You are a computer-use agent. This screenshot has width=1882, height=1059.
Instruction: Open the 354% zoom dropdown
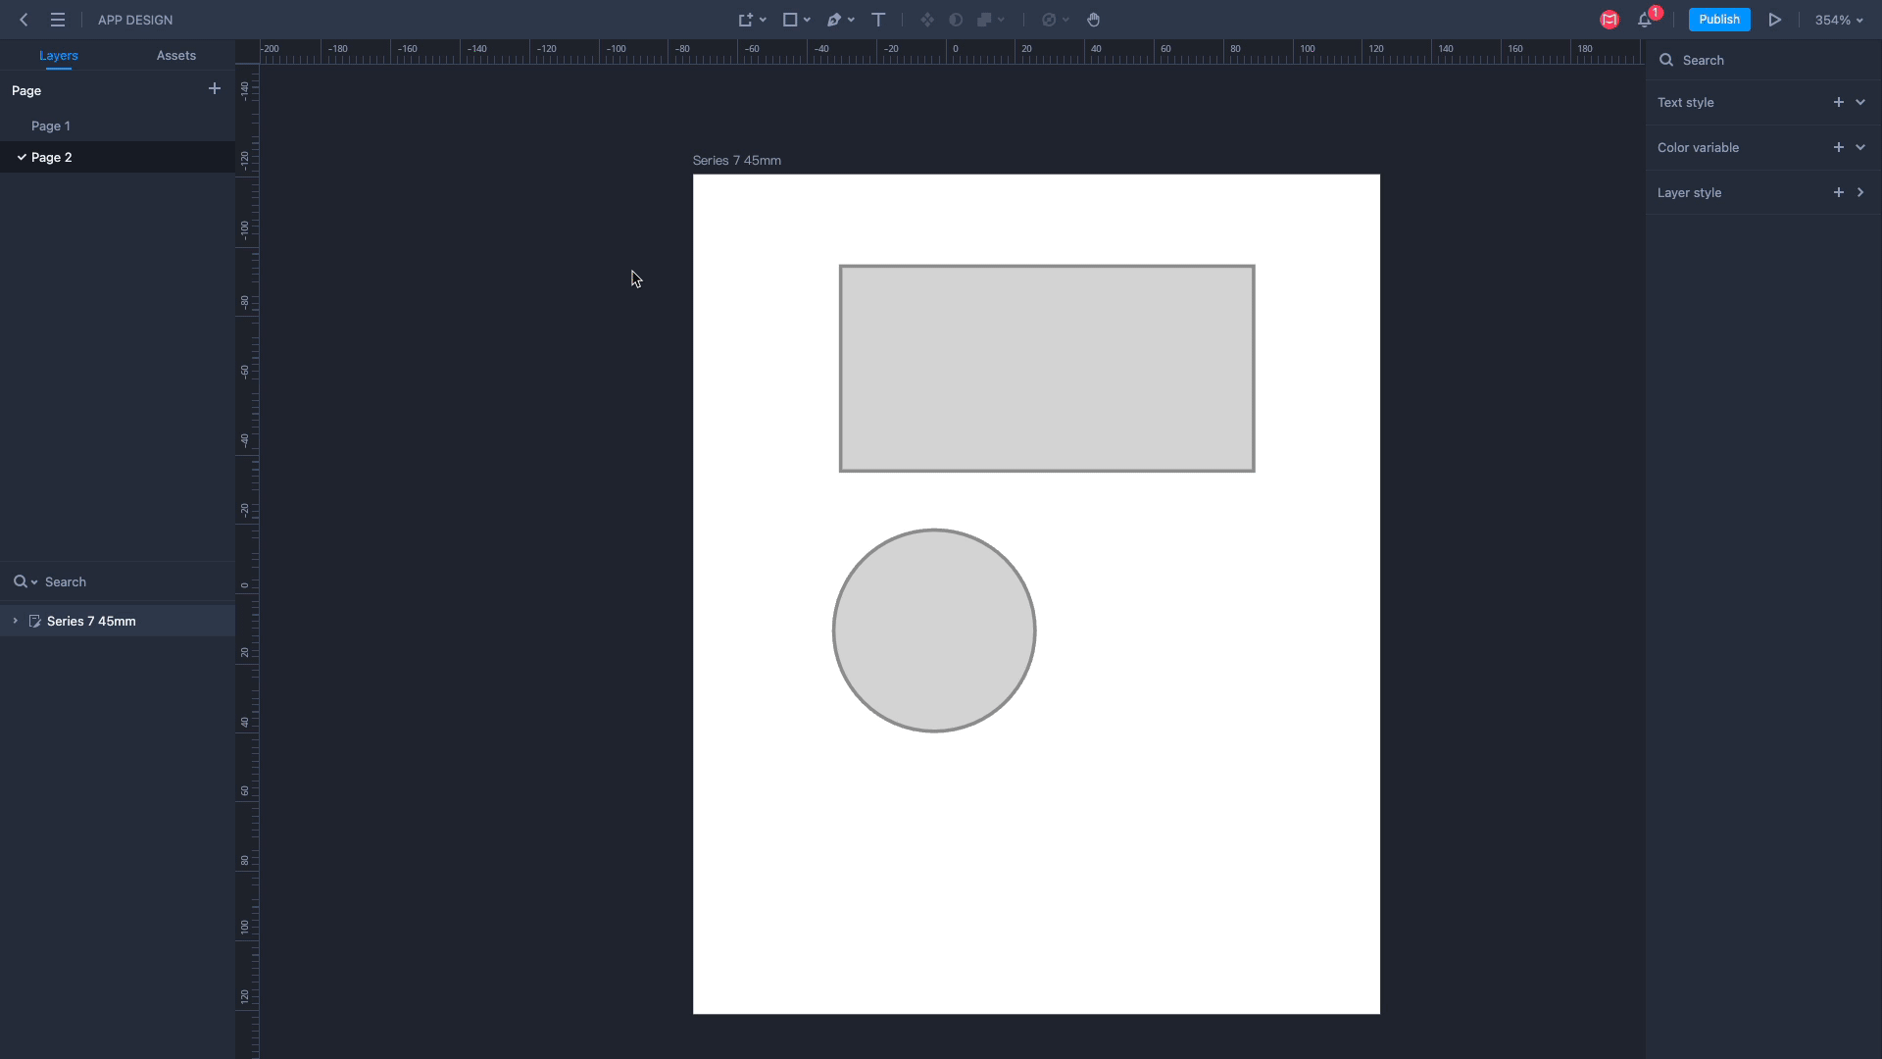coord(1839,20)
